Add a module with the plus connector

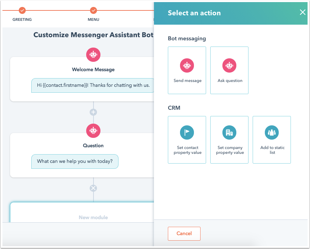click(93, 112)
